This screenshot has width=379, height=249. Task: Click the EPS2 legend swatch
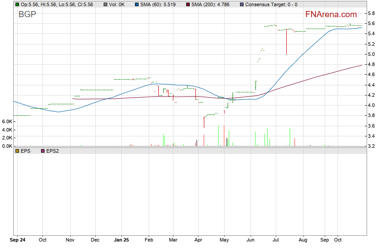(x=43, y=151)
